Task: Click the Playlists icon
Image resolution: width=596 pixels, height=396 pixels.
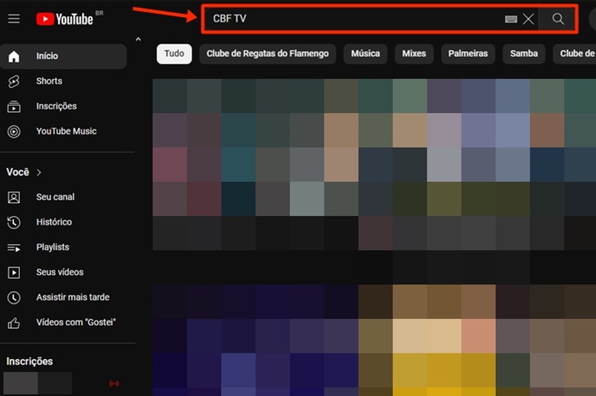Action: [x=14, y=248]
